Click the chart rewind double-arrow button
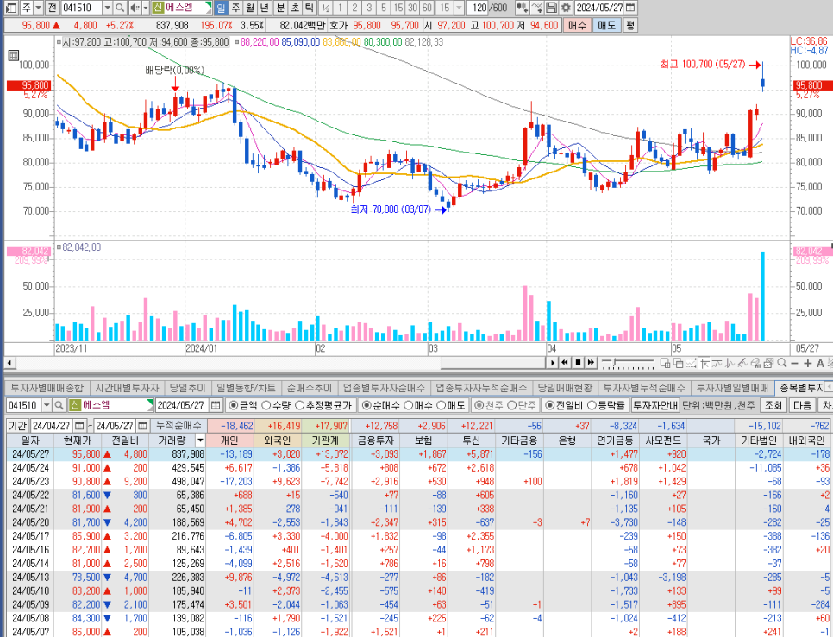This screenshot has height=637, width=833. (565, 363)
